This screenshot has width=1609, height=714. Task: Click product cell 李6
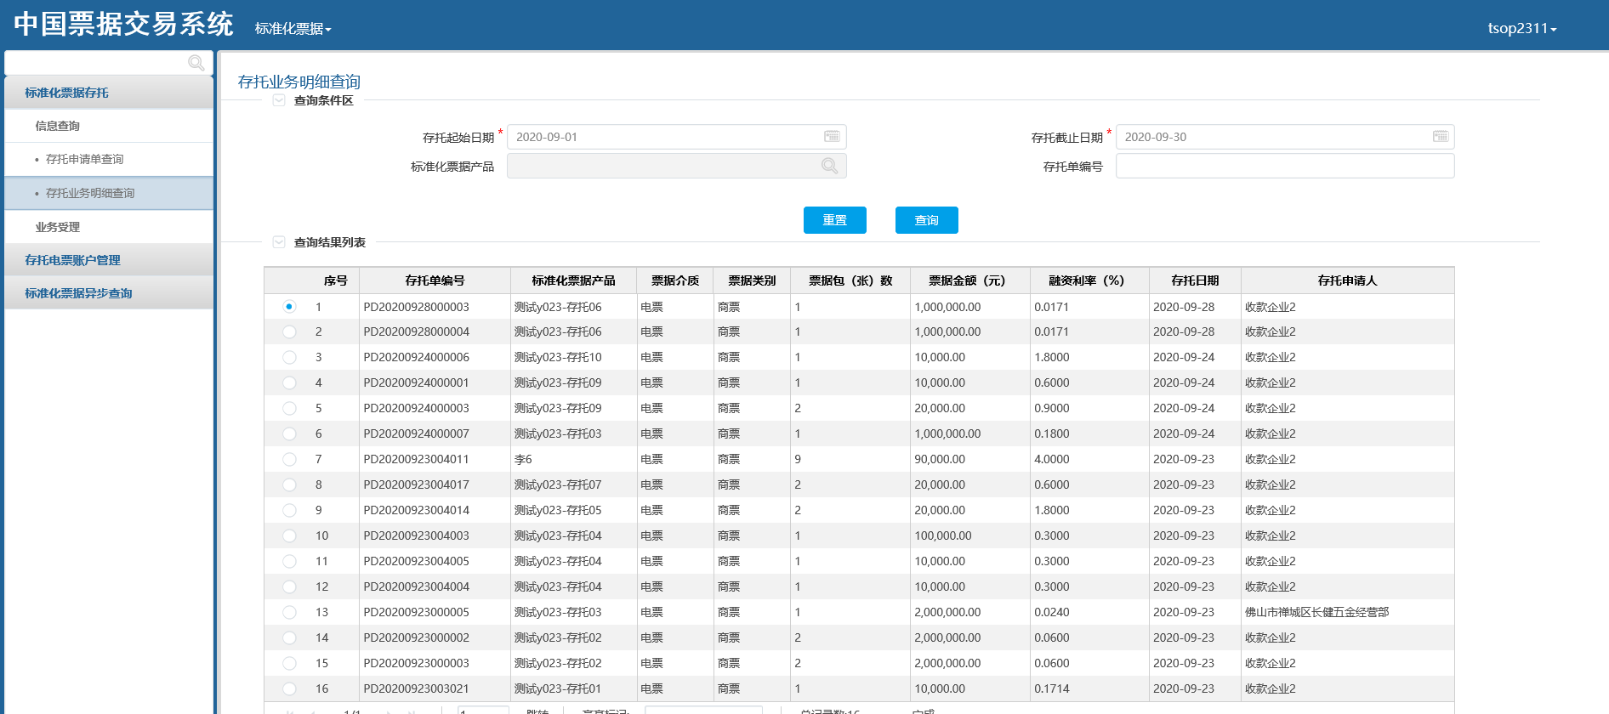(x=523, y=459)
